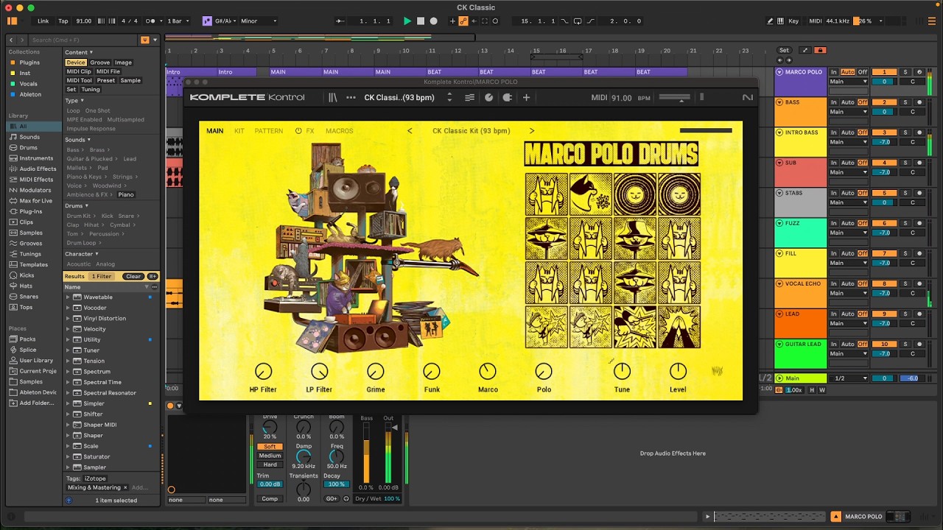
Task: Click the Comp button in the device
Action: click(x=270, y=498)
